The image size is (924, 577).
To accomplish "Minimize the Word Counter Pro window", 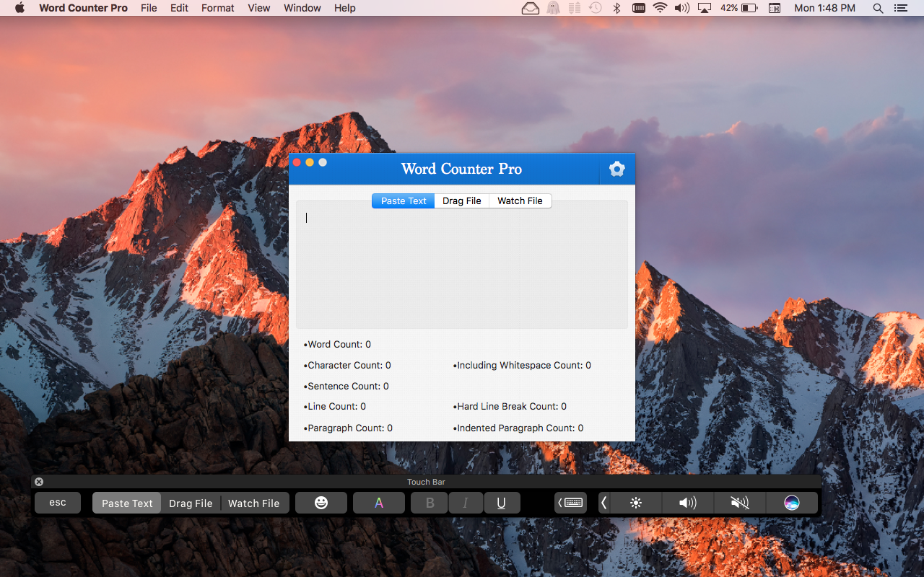I will (x=310, y=162).
